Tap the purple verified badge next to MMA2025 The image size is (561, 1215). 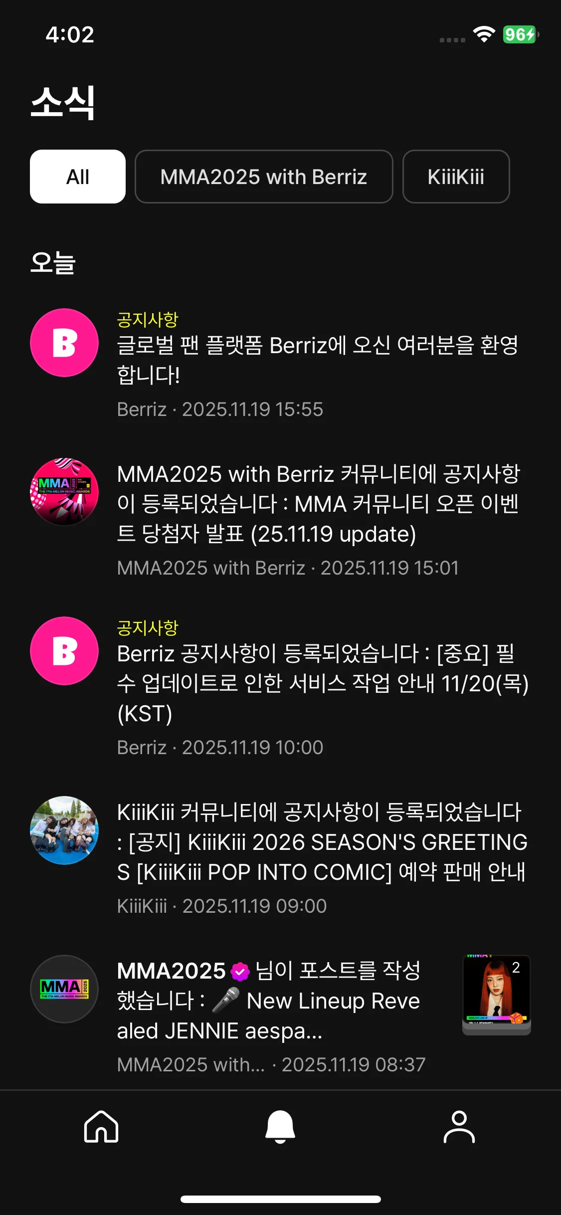coord(240,971)
